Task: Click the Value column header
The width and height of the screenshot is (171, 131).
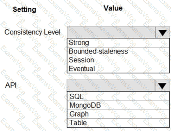Action: [113, 8]
